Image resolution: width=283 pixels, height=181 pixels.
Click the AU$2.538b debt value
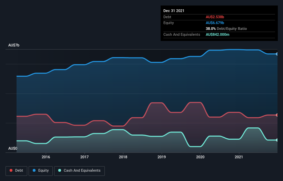tap(215, 17)
